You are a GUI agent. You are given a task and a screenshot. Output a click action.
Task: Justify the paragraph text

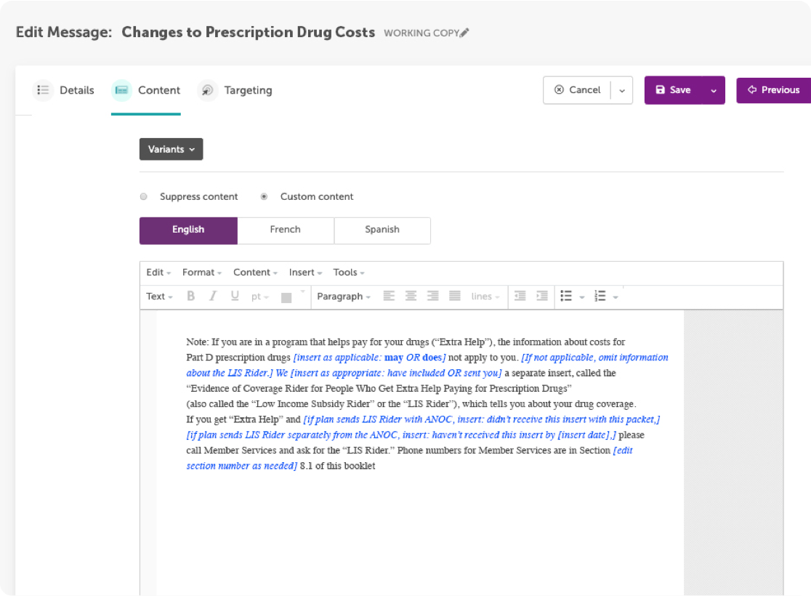[x=455, y=297]
